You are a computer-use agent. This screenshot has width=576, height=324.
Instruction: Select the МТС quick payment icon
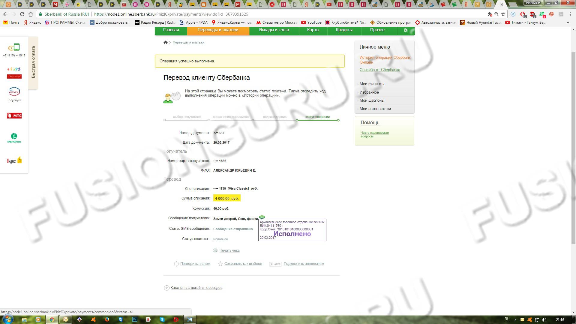(14, 115)
